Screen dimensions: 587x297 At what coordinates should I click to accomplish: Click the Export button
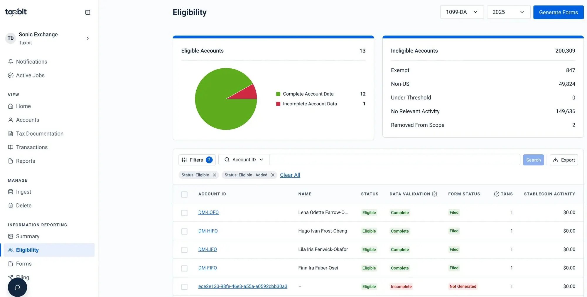pos(564,160)
